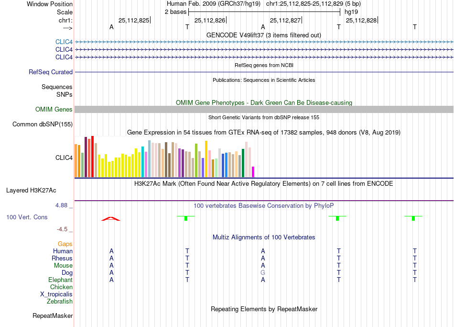Open the RefSeq genes from NCBI title
This screenshot has height=327, width=454.
tap(264, 65)
